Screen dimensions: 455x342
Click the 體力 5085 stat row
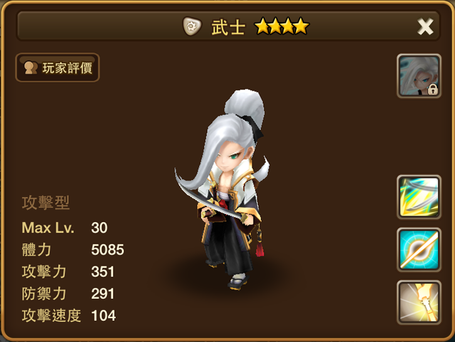click(73, 250)
